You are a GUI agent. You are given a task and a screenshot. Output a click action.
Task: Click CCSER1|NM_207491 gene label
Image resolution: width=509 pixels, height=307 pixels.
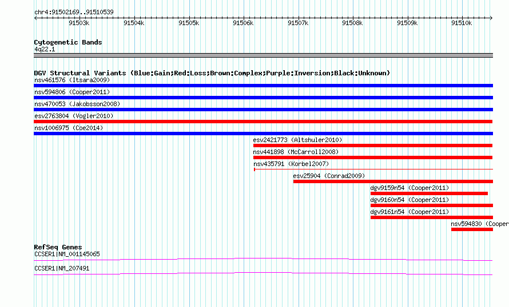coord(62,268)
